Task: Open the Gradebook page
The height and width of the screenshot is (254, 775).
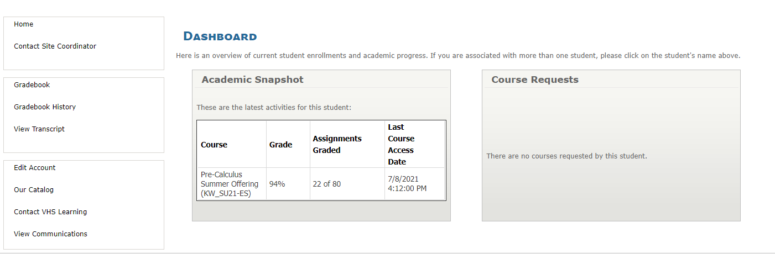Action: pyautogui.click(x=32, y=85)
